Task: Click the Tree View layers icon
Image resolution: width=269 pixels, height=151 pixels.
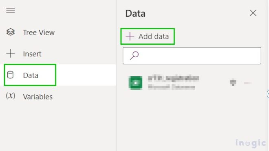Action: [x=11, y=32]
